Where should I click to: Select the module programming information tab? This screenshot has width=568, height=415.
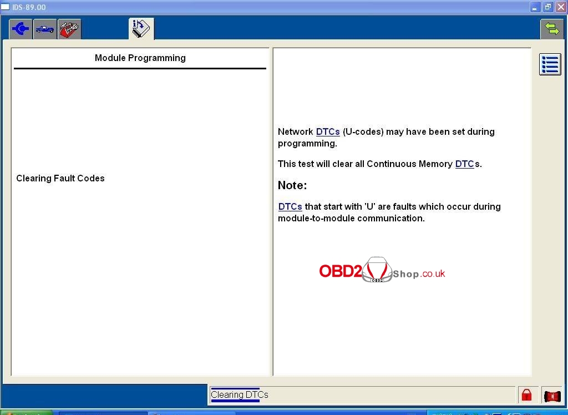coord(141,29)
